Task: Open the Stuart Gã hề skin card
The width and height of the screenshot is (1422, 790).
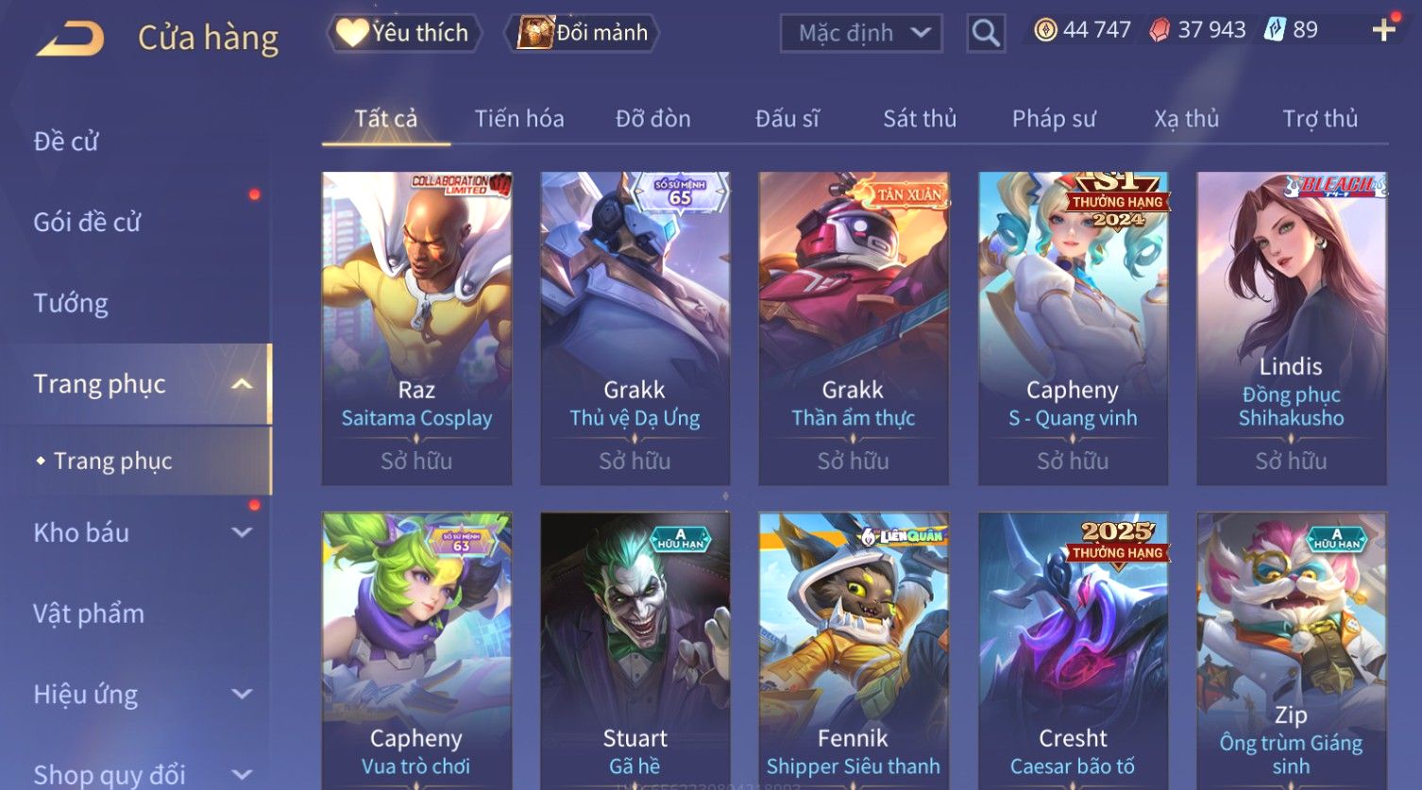Action: tap(635, 650)
